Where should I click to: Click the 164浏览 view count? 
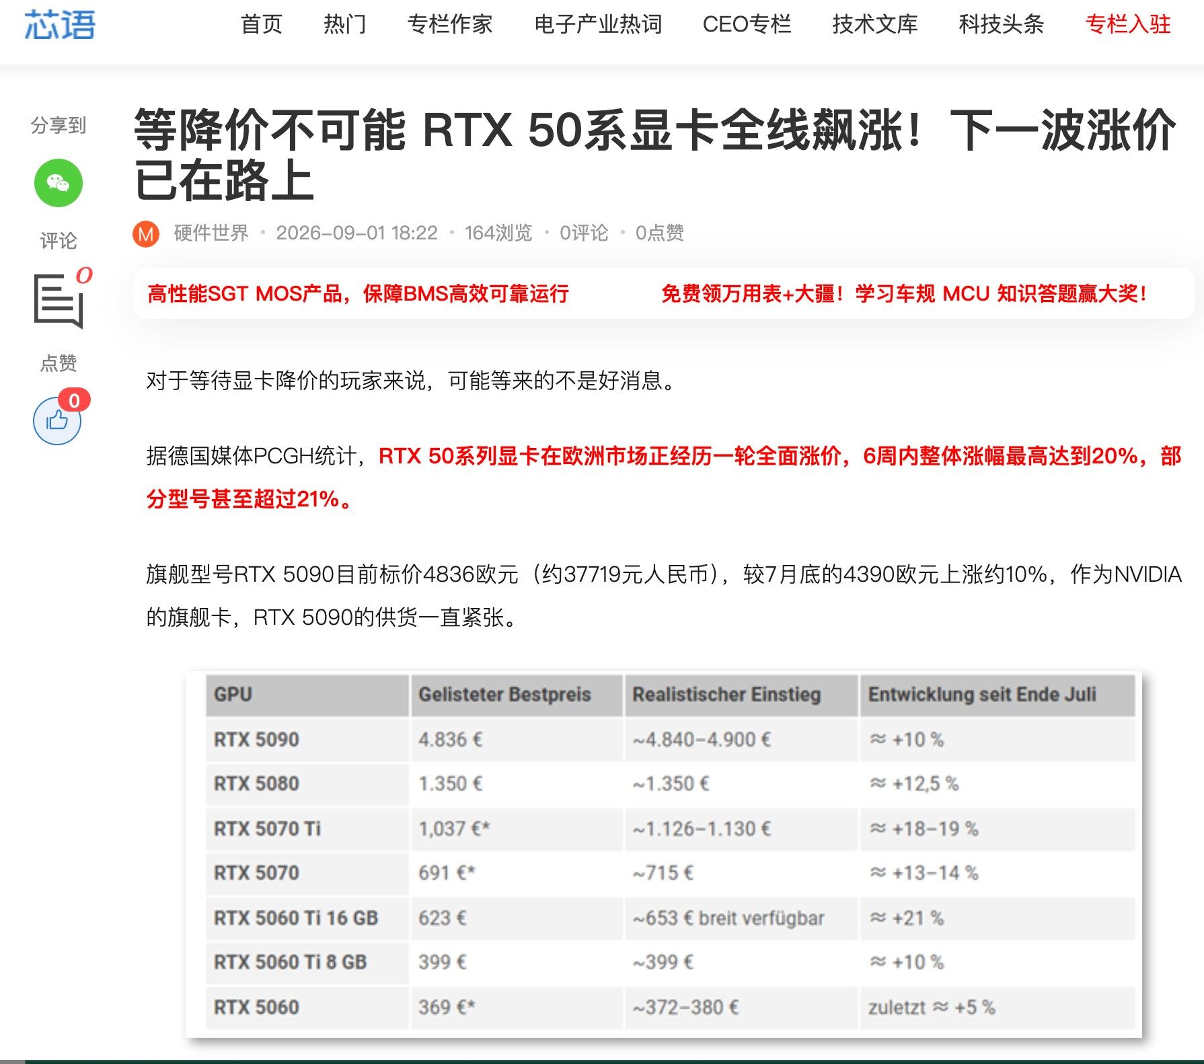coord(498,233)
